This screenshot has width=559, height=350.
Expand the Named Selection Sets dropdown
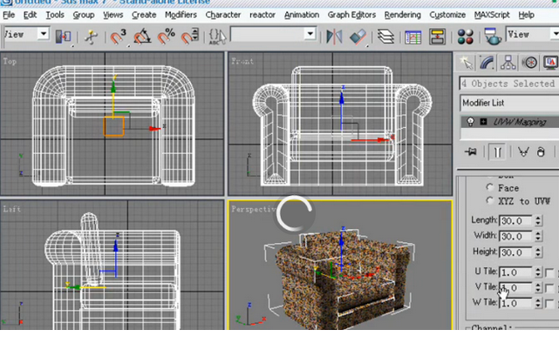310,34
